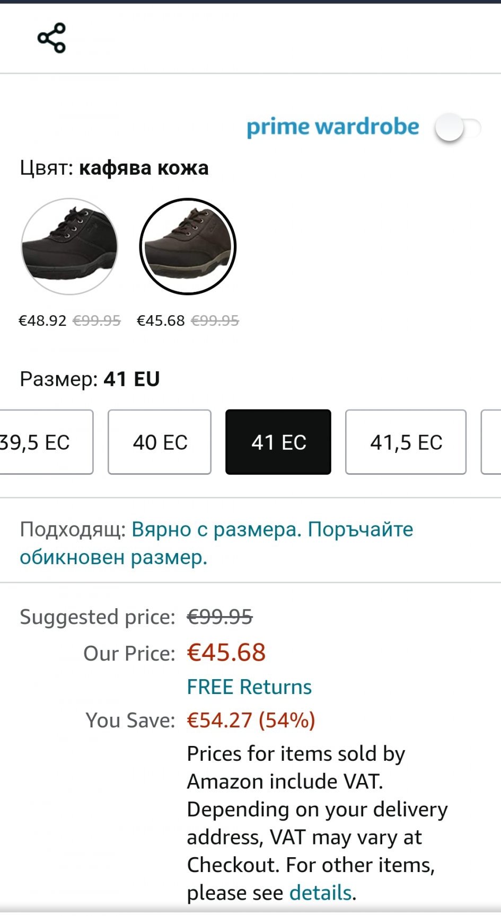Tap the 'Цвят: кафява кожа' color label
The height and width of the screenshot is (916, 501).
114,168
